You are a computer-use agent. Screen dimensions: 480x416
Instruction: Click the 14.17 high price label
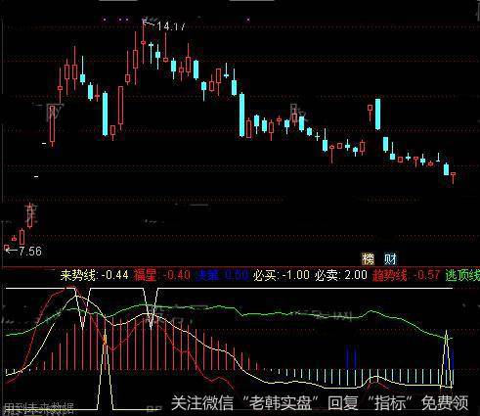tap(171, 26)
